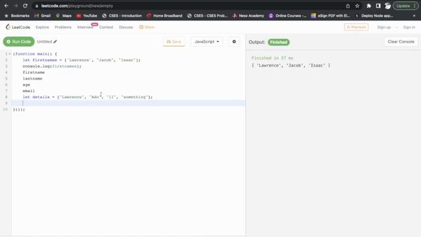This screenshot has height=237, width=421.
Task: Open the browser profile avatar
Action: (x=387, y=6)
